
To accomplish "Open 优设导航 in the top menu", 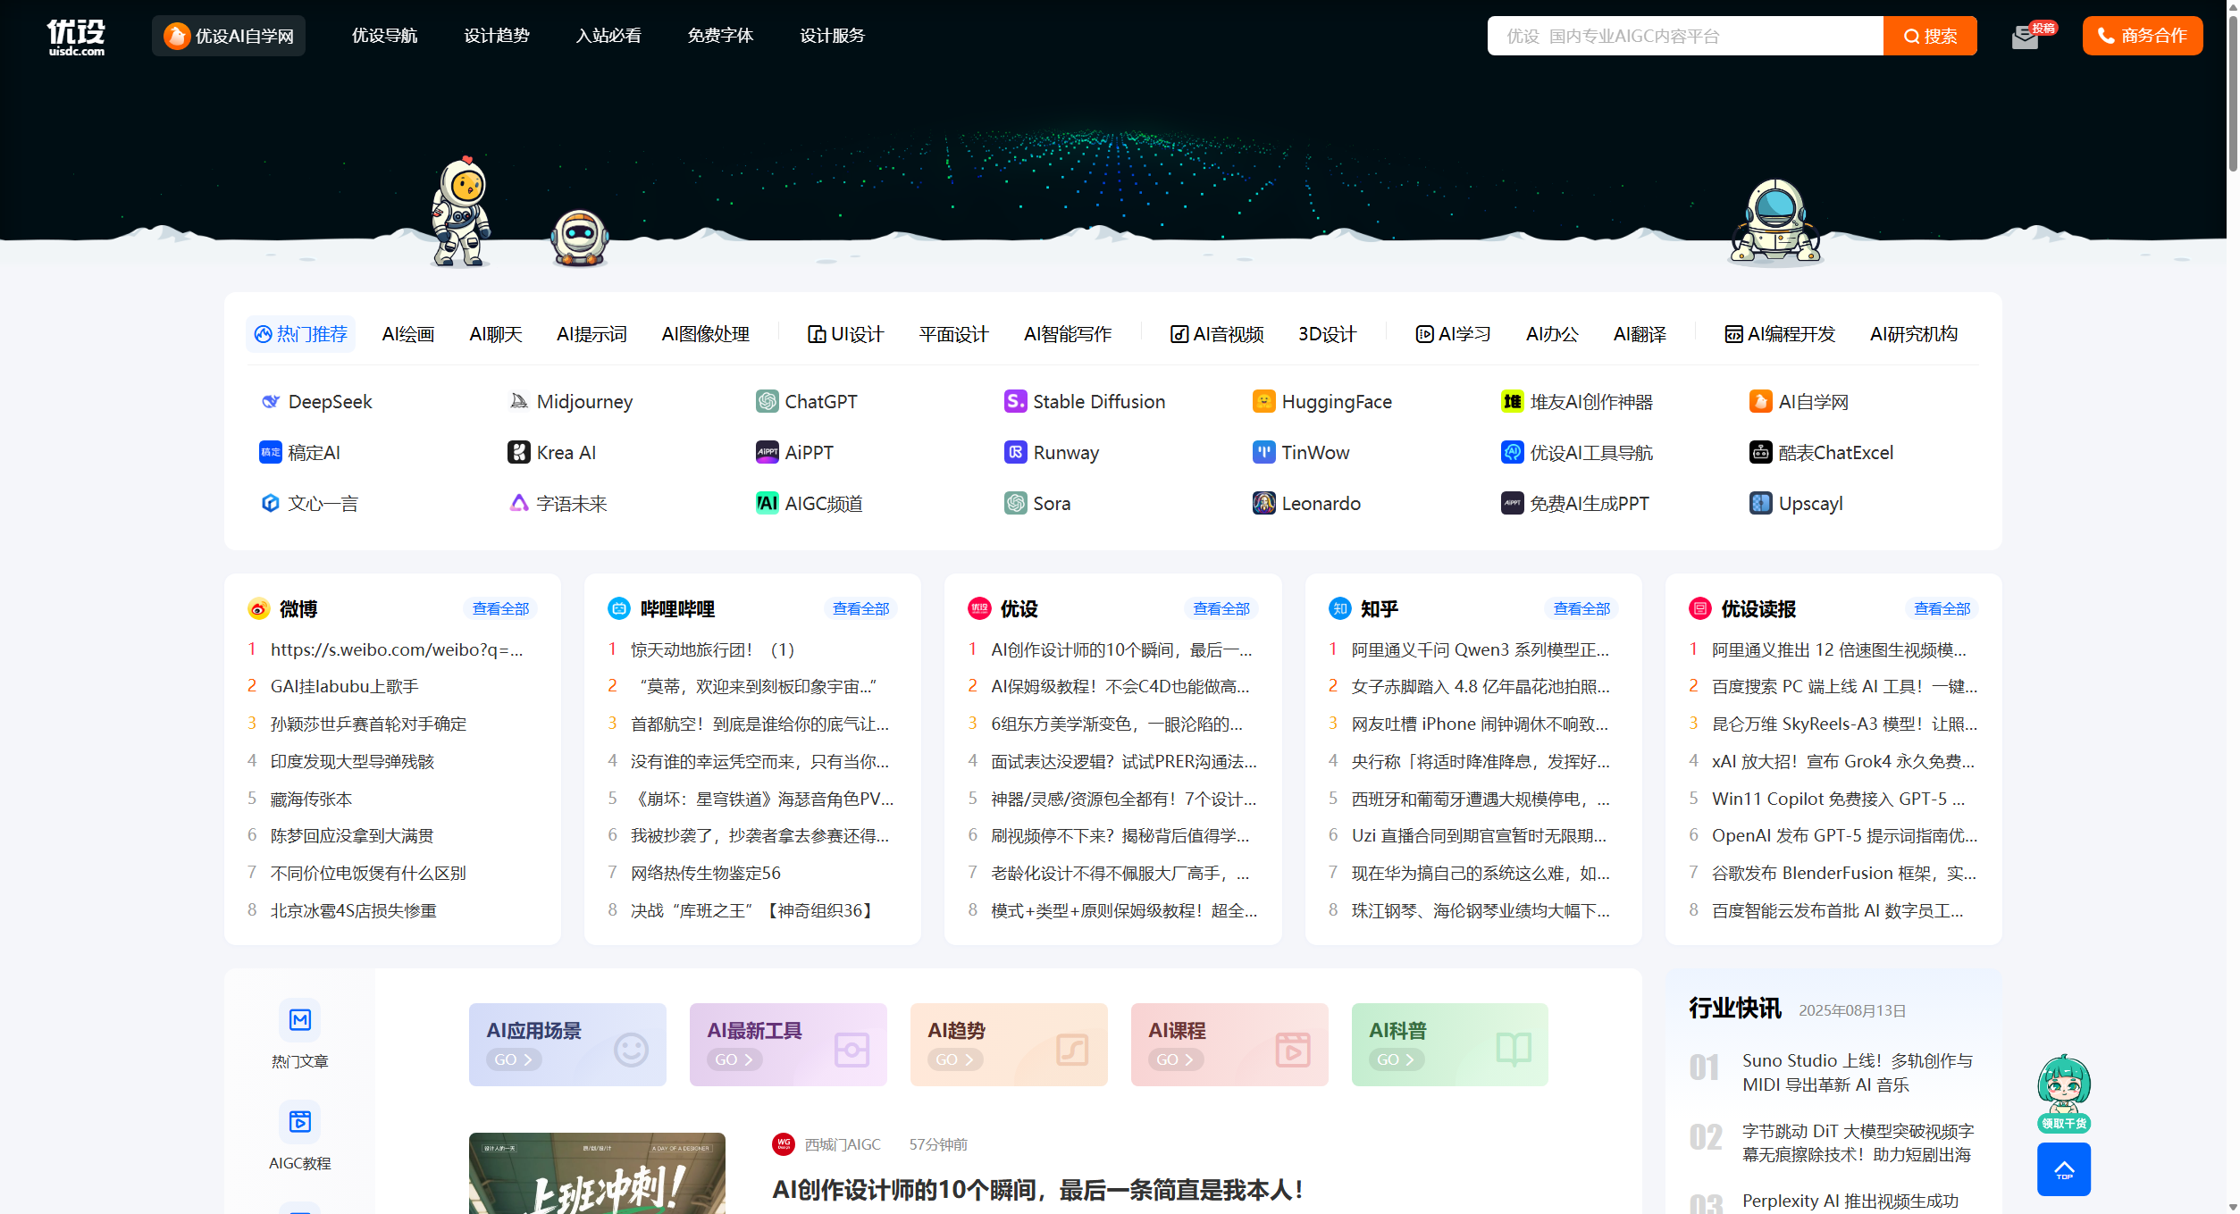I will pos(384,36).
